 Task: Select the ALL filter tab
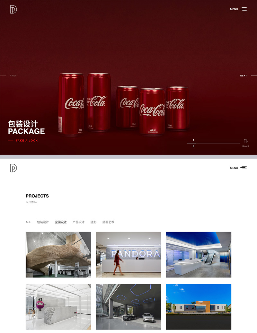[28, 222]
